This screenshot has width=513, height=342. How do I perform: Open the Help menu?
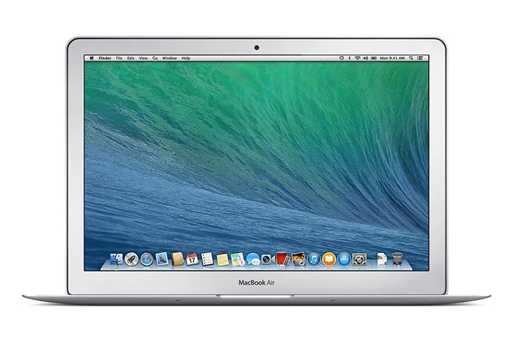point(186,58)
